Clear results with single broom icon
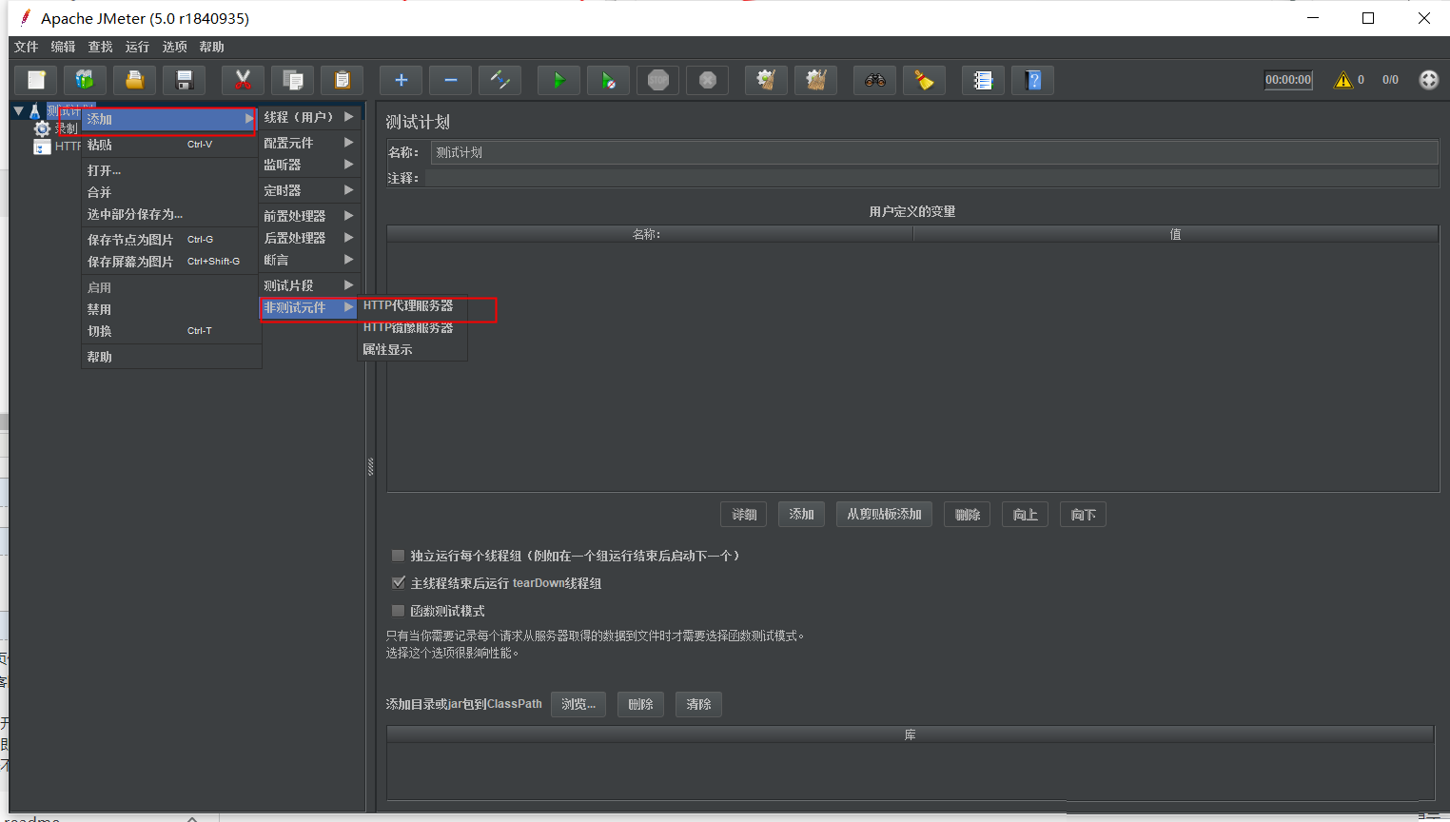This screenshot has height=822, width=1450. pyautogui.click(x=766, y=80)
